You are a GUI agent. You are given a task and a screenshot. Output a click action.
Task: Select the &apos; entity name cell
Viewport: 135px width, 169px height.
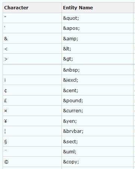tap(97, 28)
